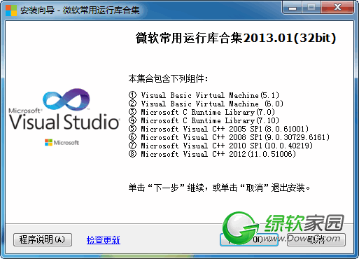Click the disabled maximize window button
The image size is (359, 259).
pos(311,8)
